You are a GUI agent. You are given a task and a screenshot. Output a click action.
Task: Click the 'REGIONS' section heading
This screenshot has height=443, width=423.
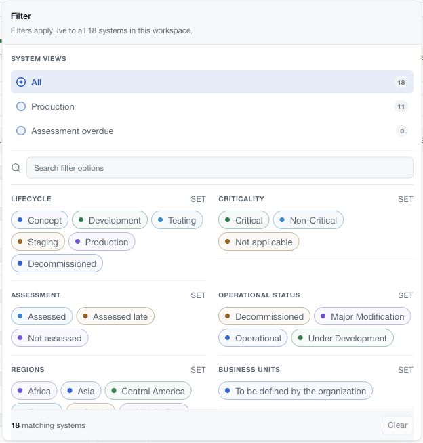point(28,370)
